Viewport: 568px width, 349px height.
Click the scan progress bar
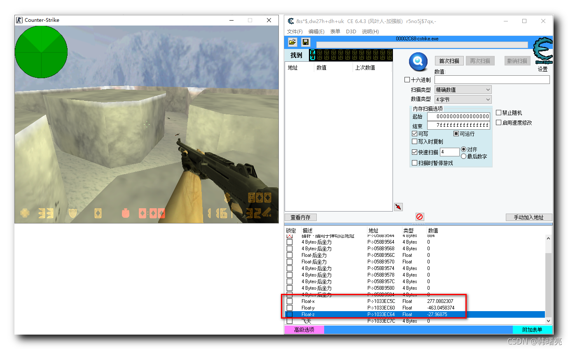pyautogui.click(x=422, y=45)
